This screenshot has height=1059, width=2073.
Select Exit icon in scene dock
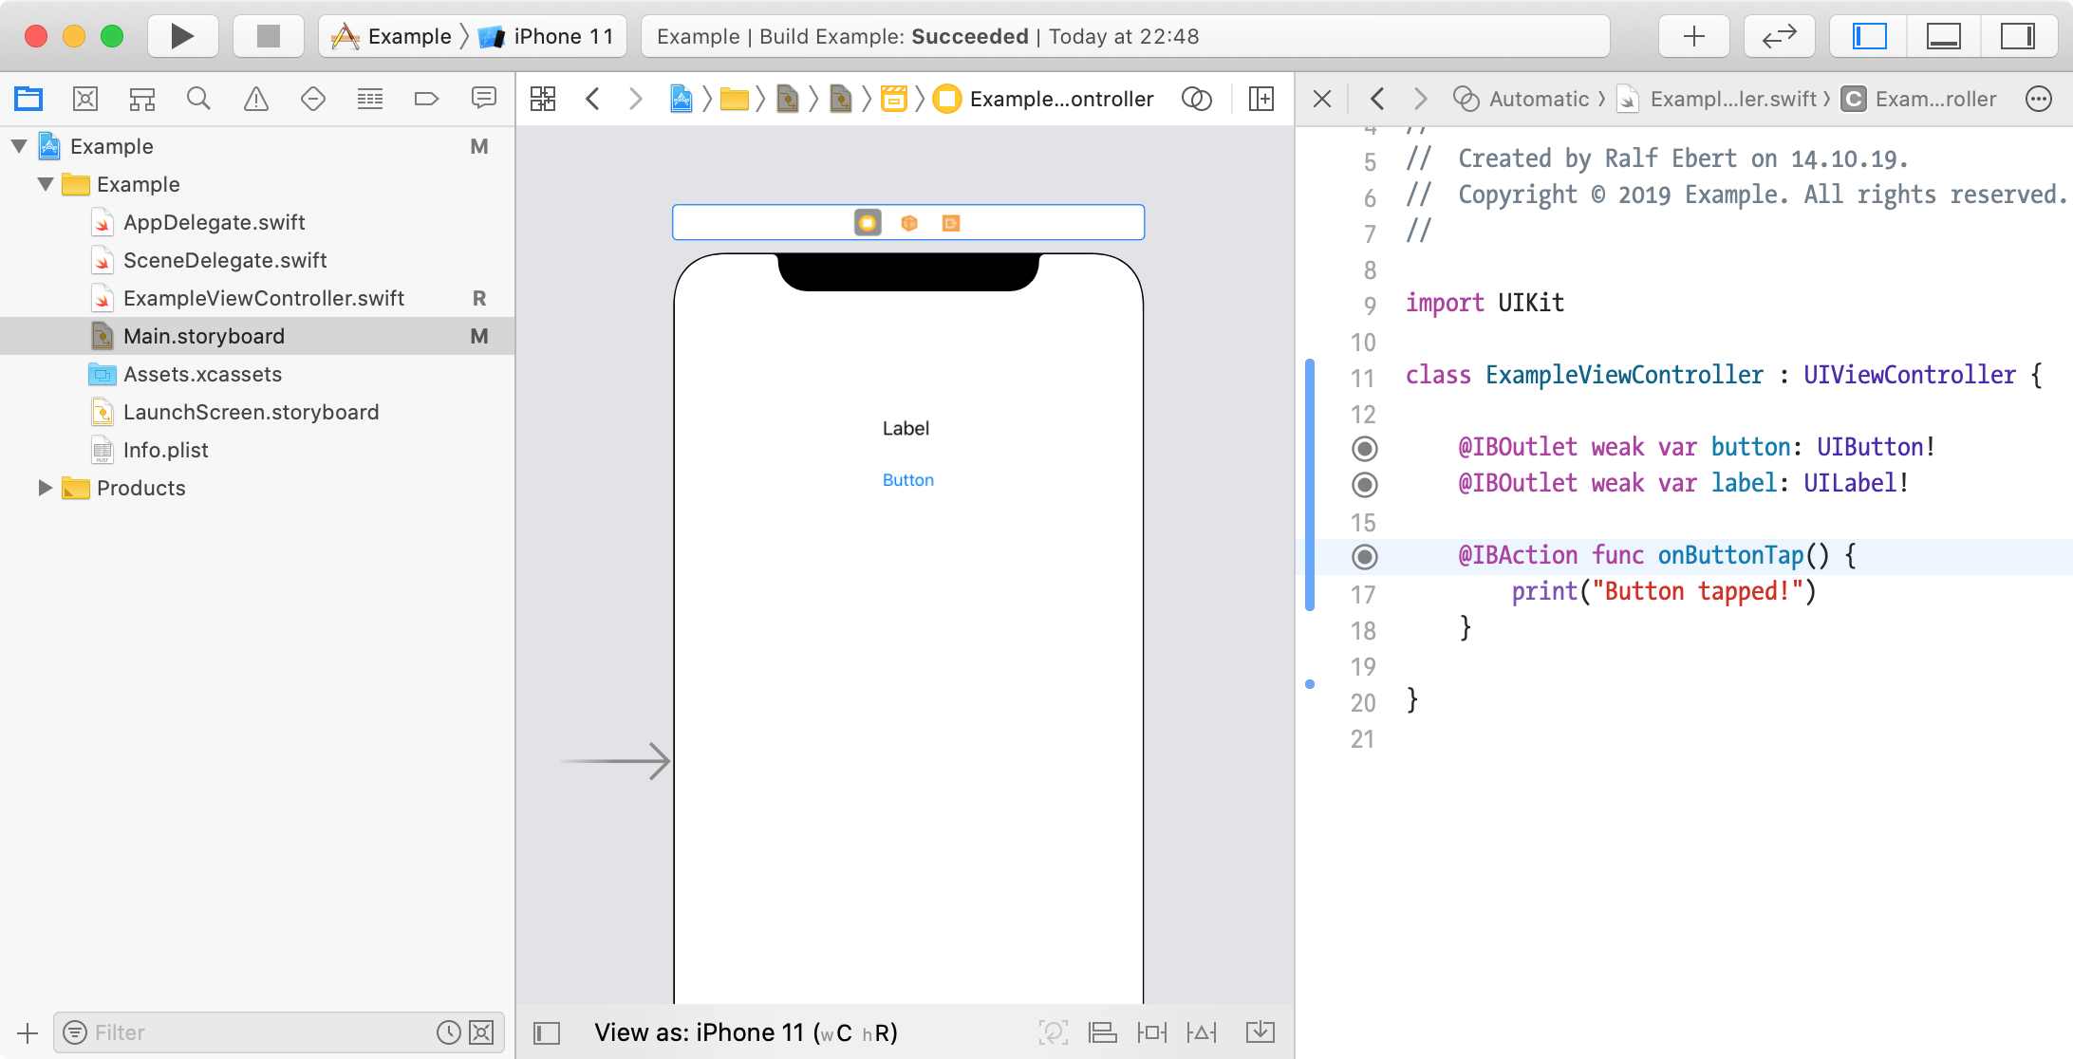coord(951,223)
